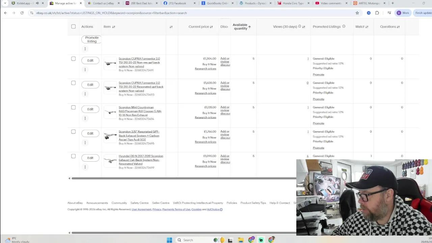Open Windows Start menu
This screenshot has height=243, width=432.
169,240
